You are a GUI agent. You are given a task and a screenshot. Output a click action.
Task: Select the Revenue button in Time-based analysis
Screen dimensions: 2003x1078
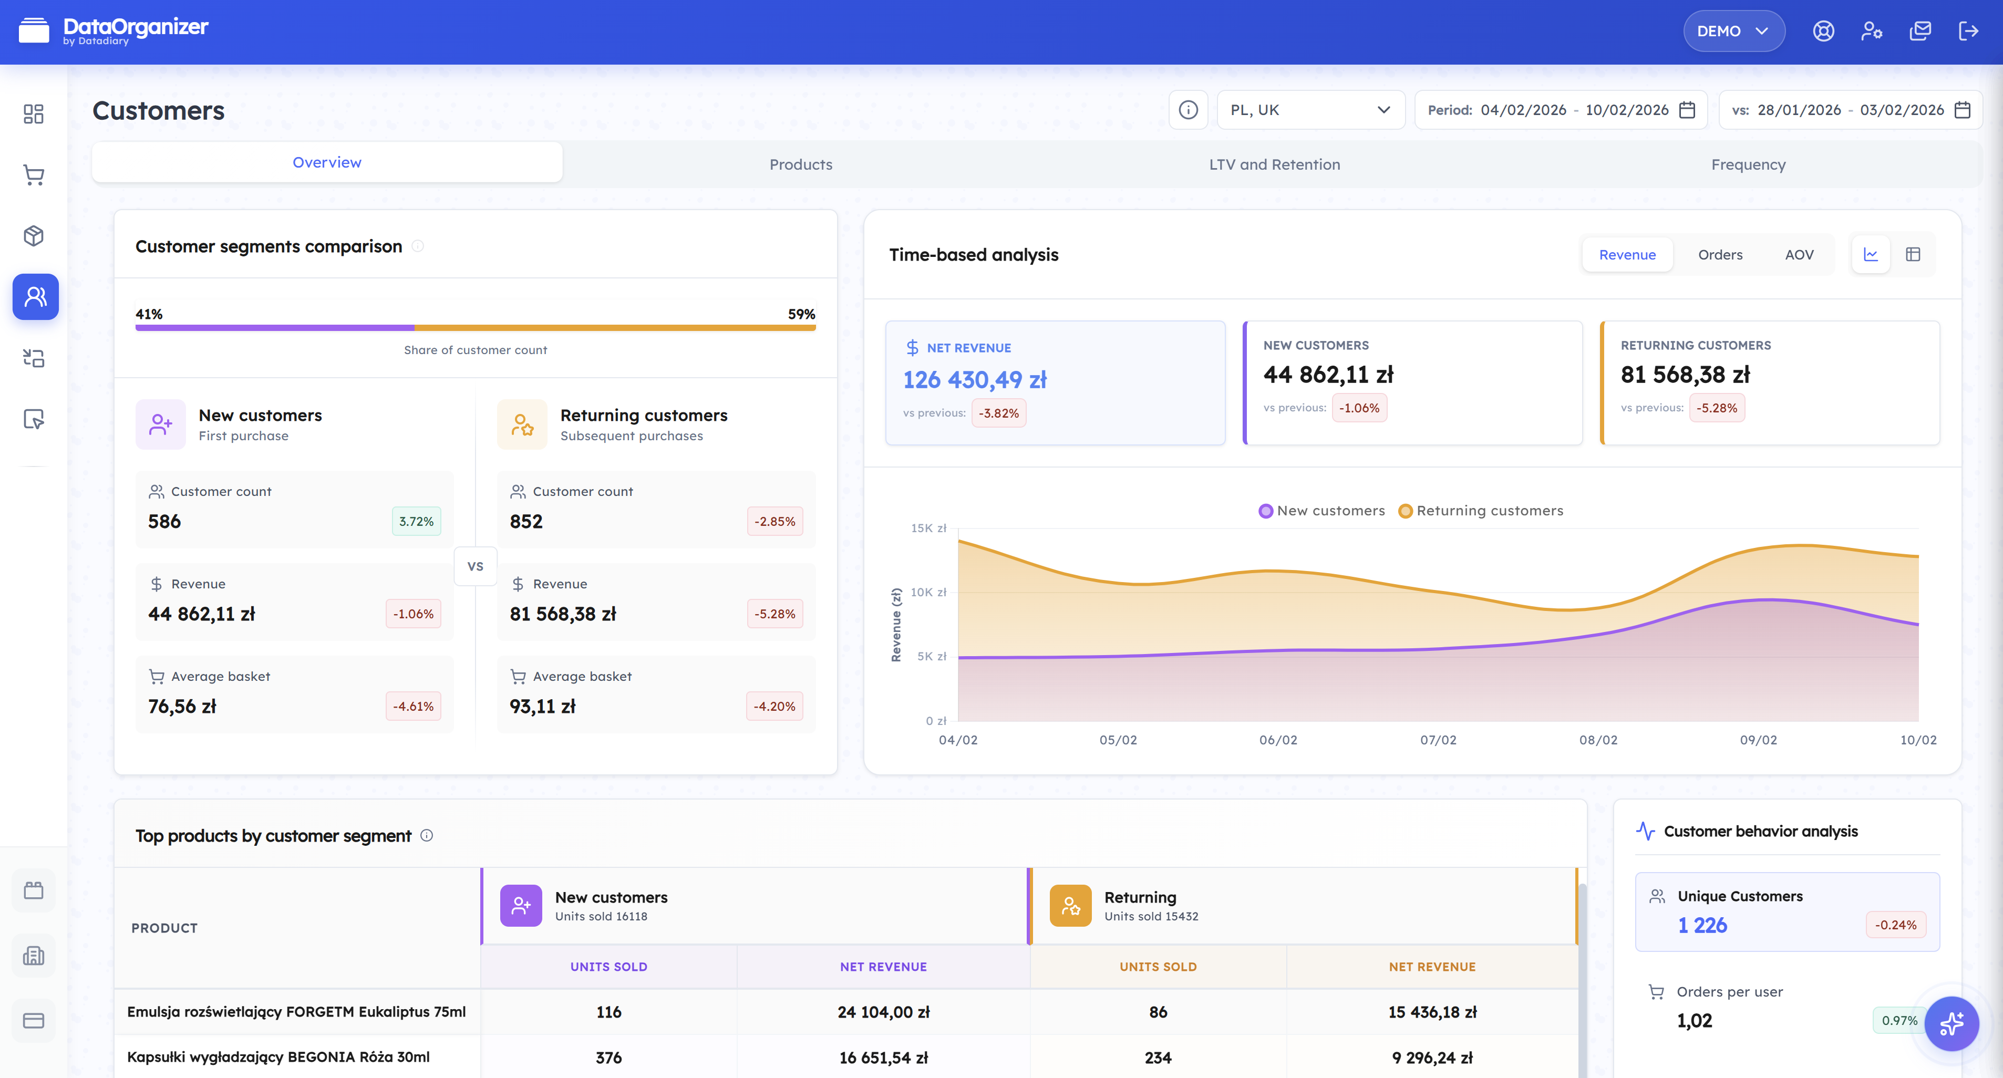click(1627, 254)
